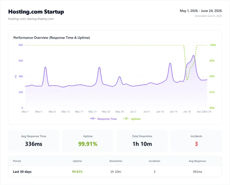230x185 pixels.
Task: Click the Period column header
Action: point(17,161)
